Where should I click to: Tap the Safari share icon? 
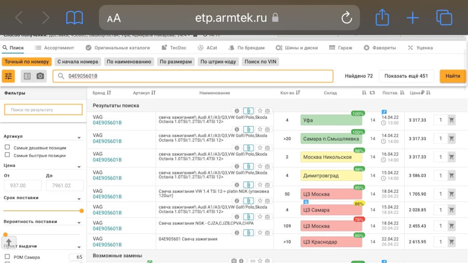click(x=382, y=18)
